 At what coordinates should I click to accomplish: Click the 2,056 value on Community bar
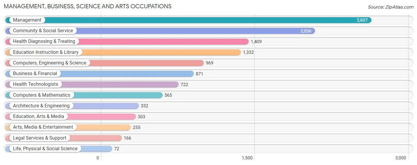click(306, 31)
